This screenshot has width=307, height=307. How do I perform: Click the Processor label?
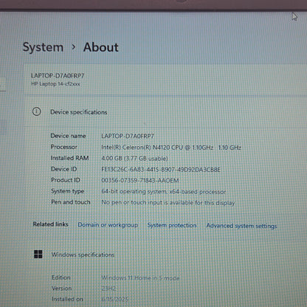click(x=64, y=147)
